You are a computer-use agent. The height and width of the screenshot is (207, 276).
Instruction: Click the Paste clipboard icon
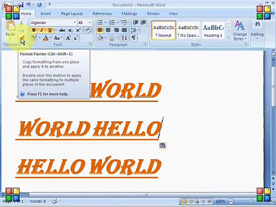click(x=10, y=26)
